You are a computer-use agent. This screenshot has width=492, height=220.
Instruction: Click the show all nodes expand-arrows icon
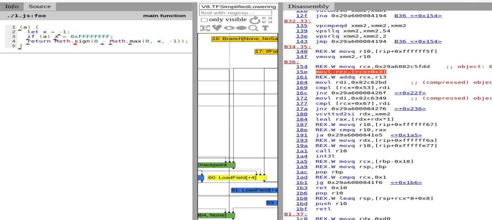click(x=267, y=20)
